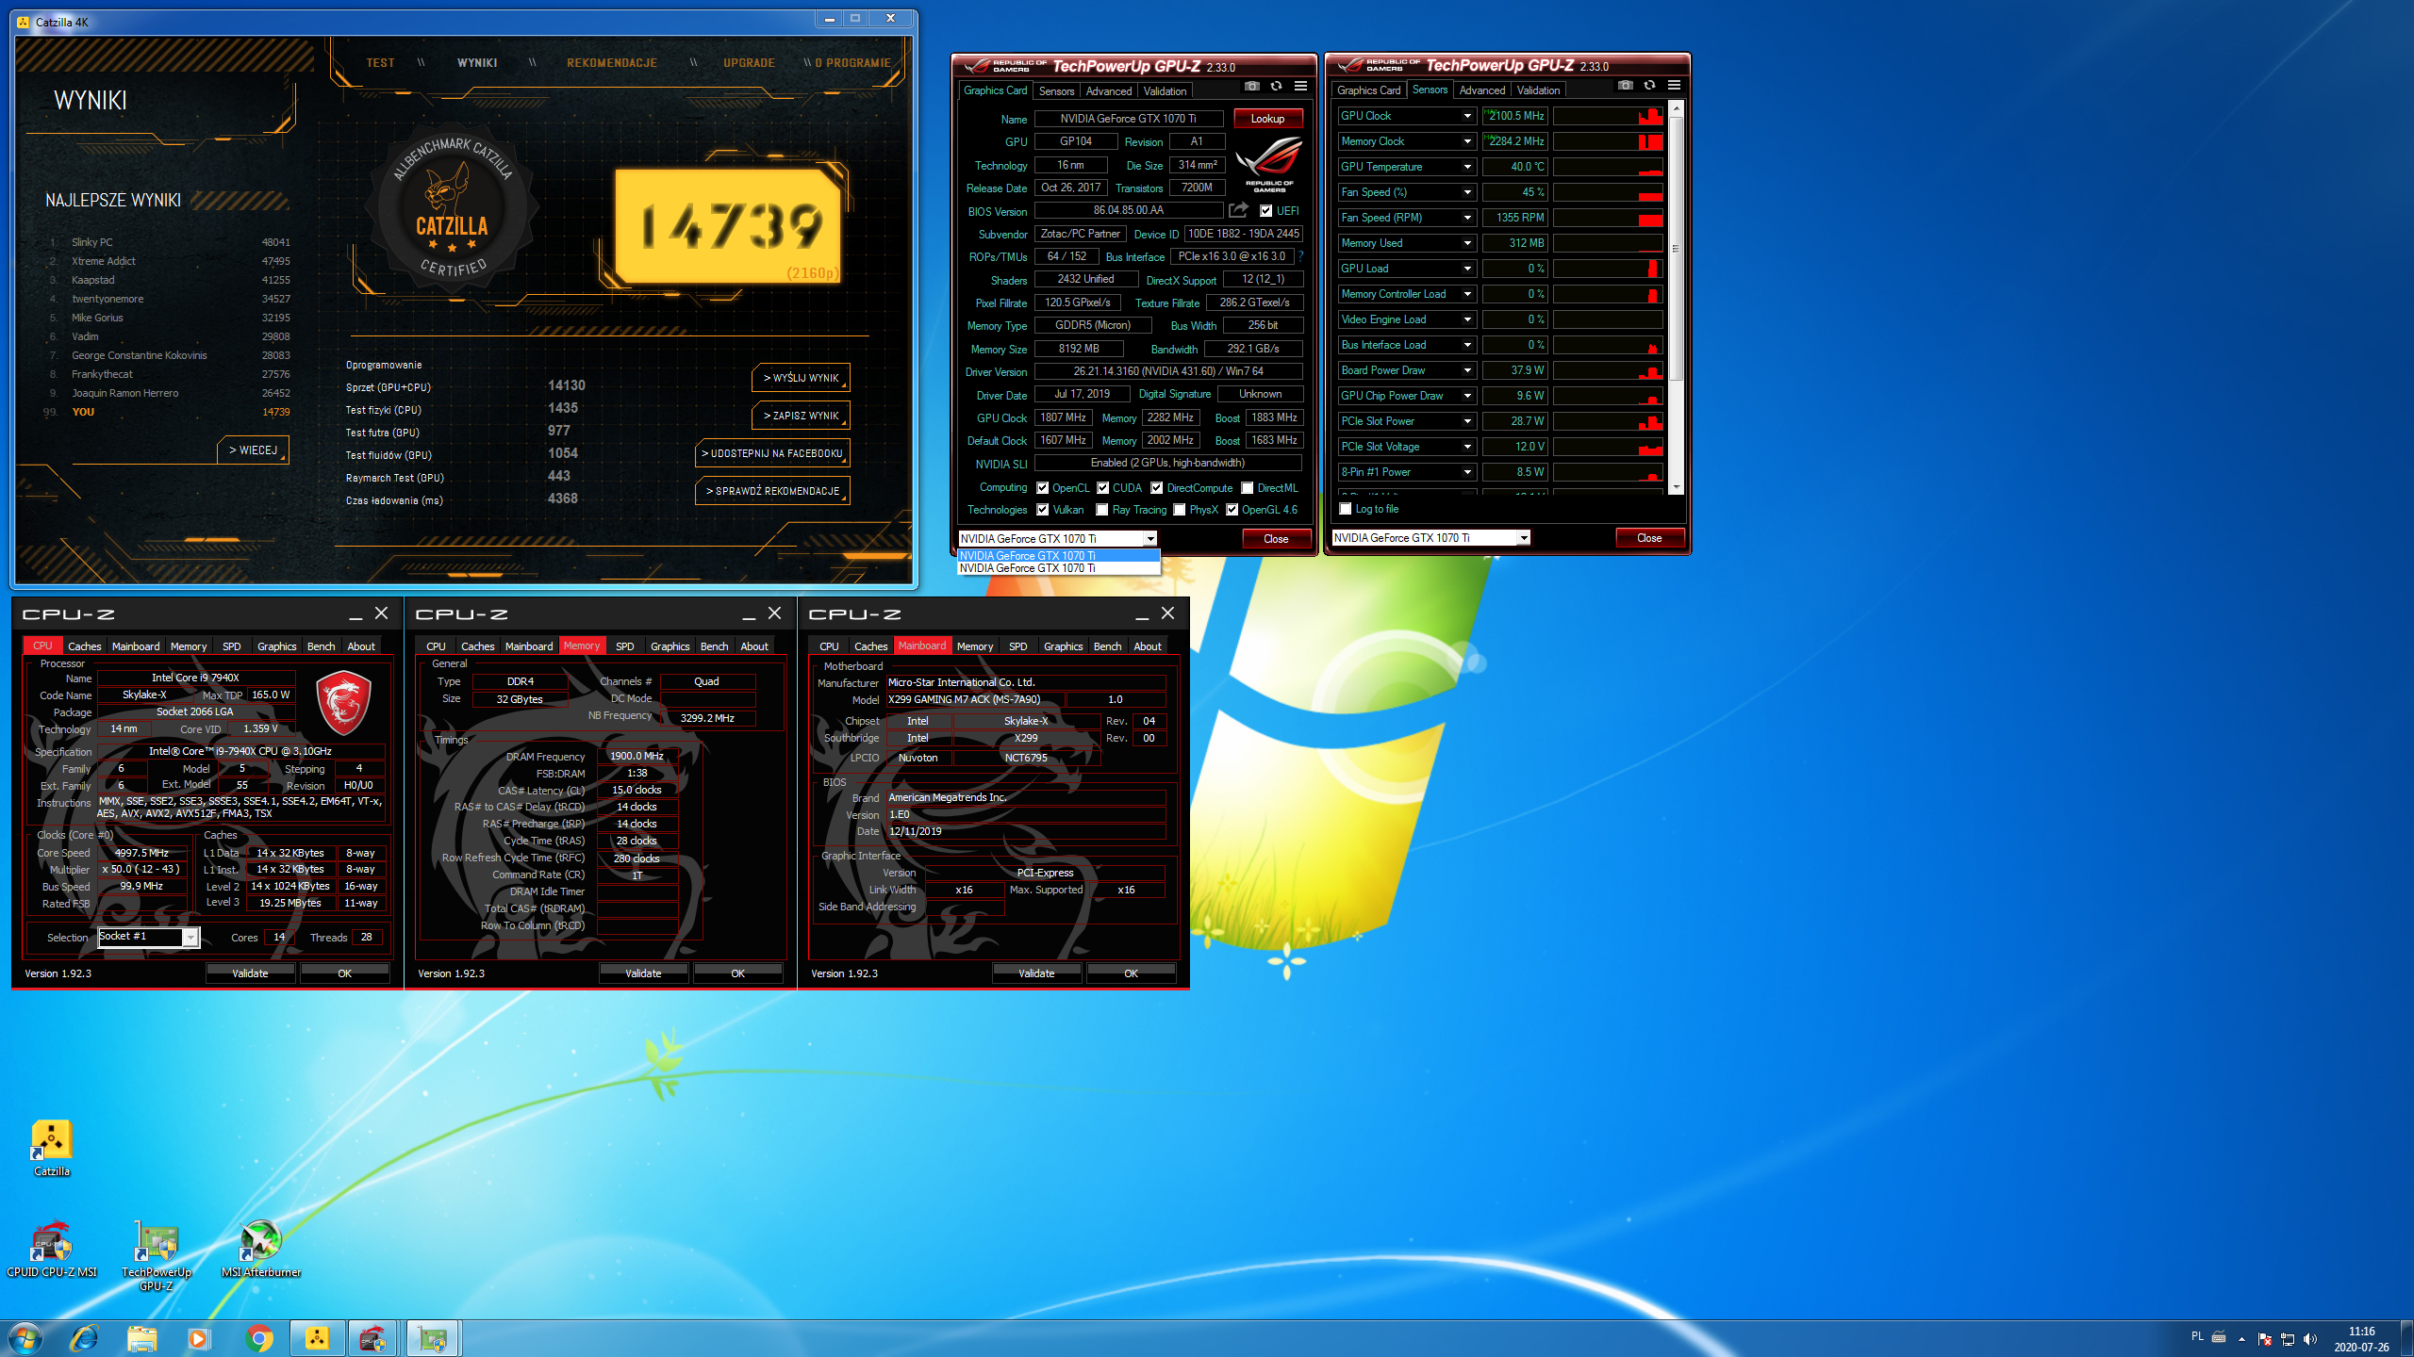Click the camera screenshot icon in left GPU-Z
This screenshot has width=2414, height=1357.
tap(1251, 86)
